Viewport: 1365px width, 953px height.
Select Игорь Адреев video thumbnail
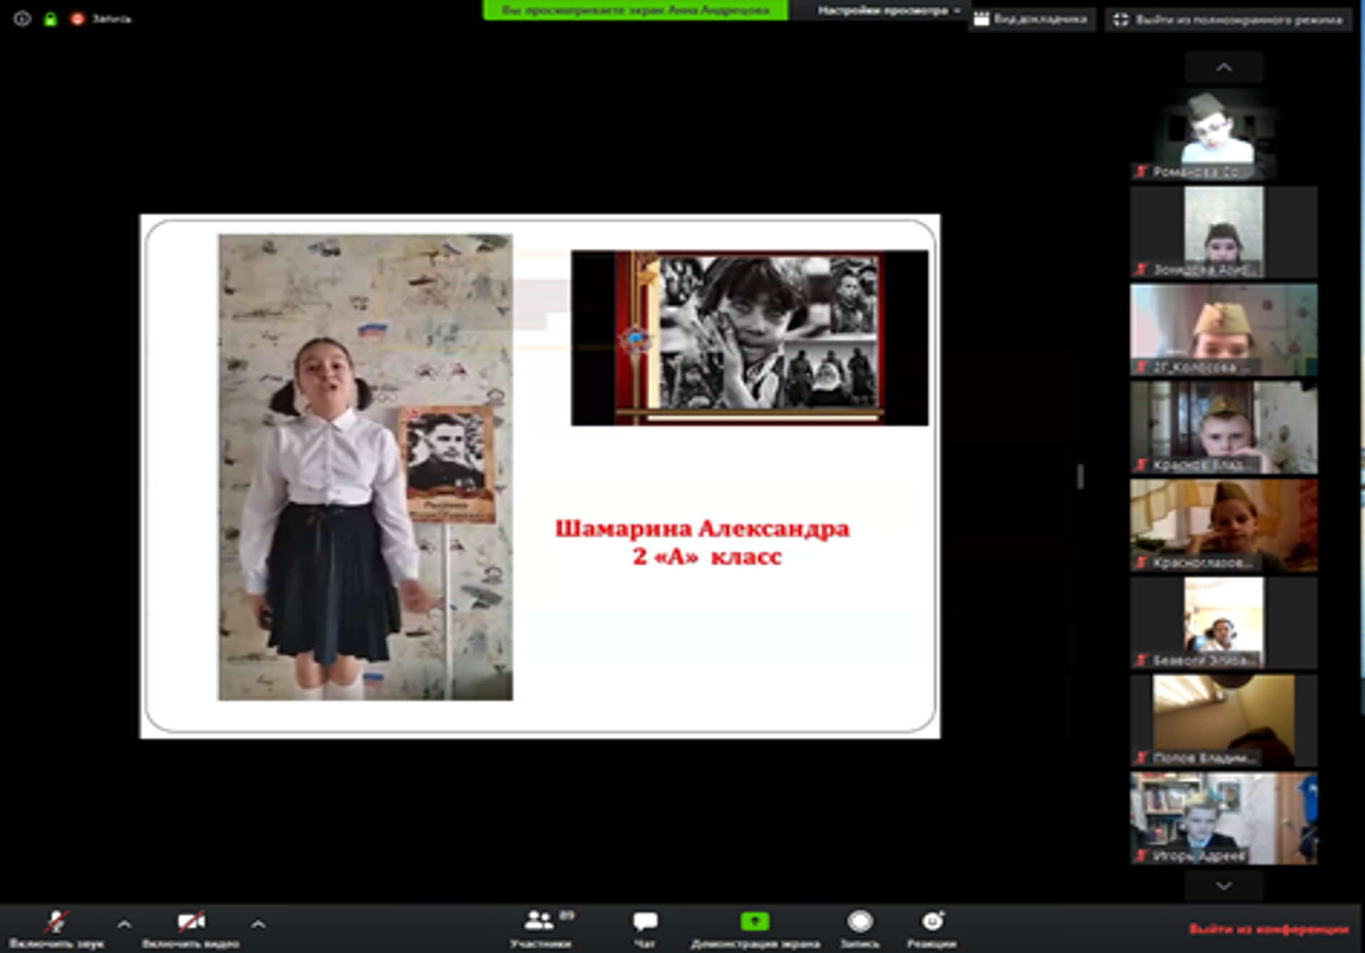[1223, 818]
